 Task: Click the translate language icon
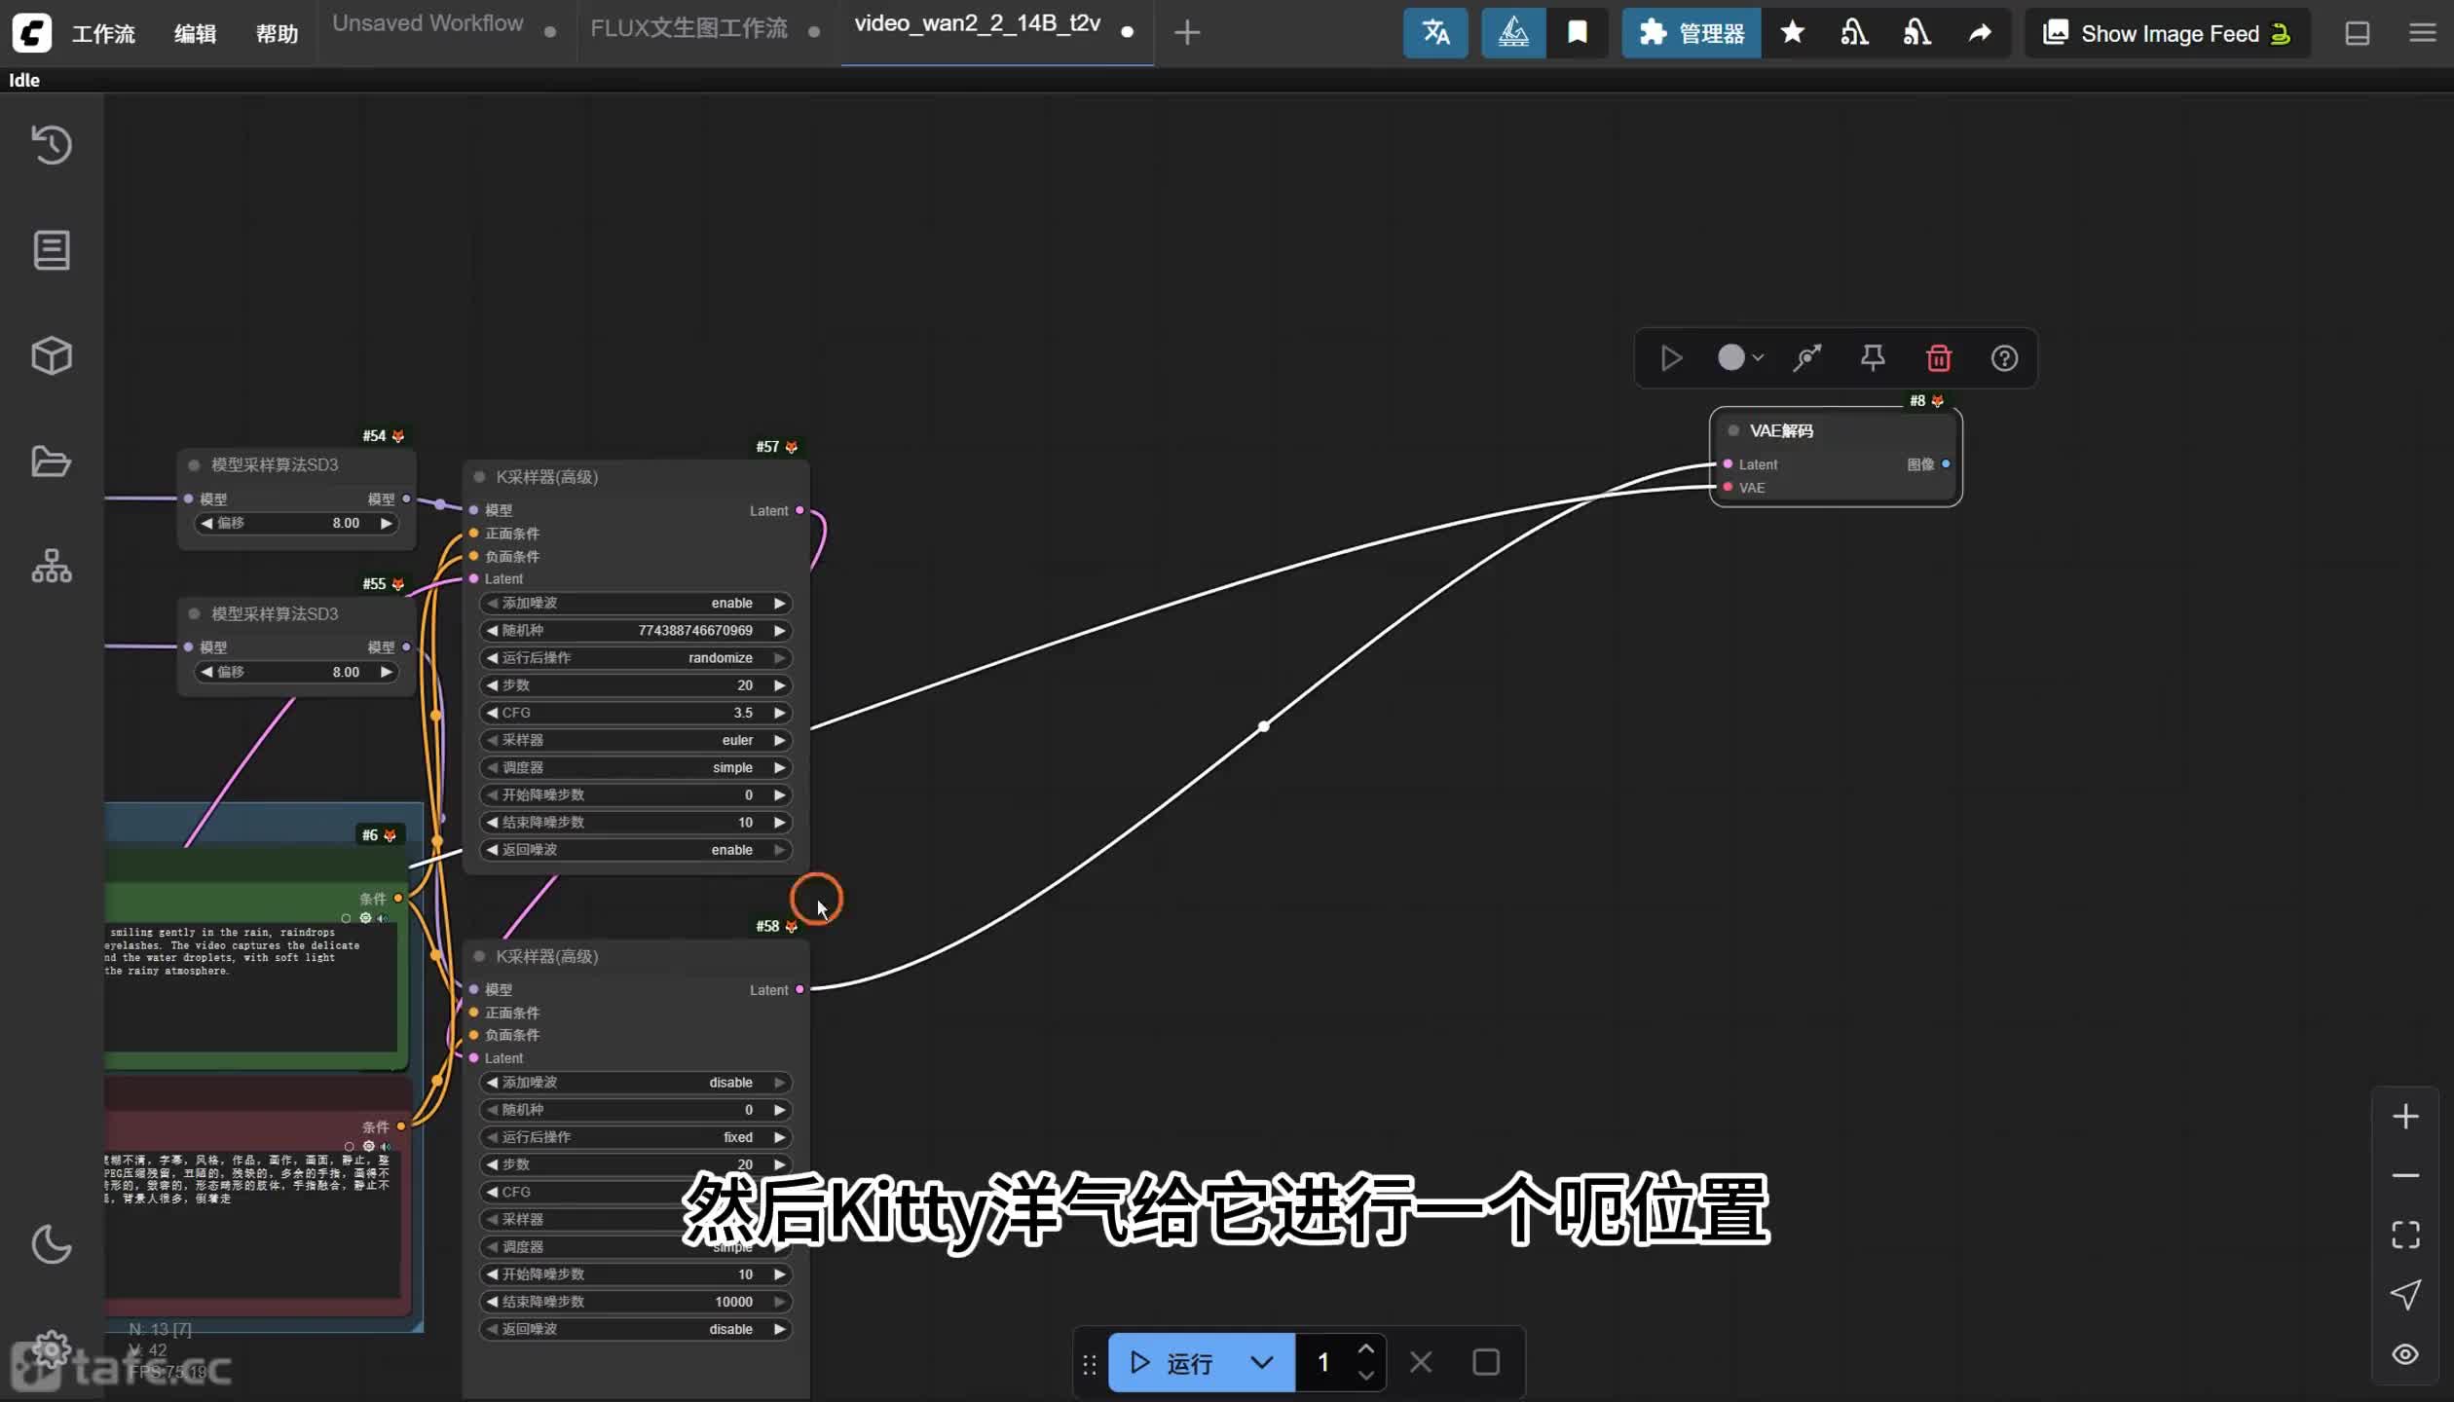click(x=1435, y=33)
